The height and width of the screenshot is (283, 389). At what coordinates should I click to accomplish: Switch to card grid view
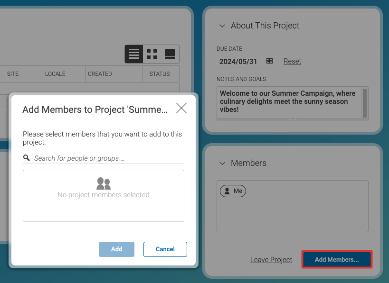pos(152,54)
